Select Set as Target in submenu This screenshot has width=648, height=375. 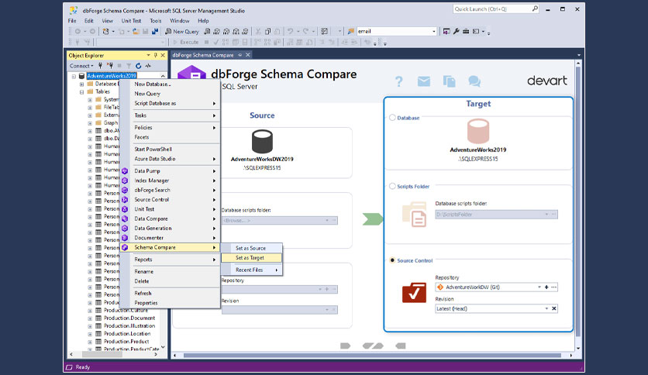251,258
